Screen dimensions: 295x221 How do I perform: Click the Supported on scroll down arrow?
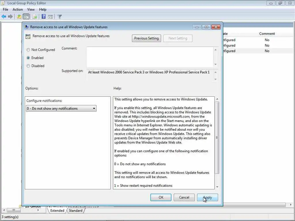coord(215,79)
